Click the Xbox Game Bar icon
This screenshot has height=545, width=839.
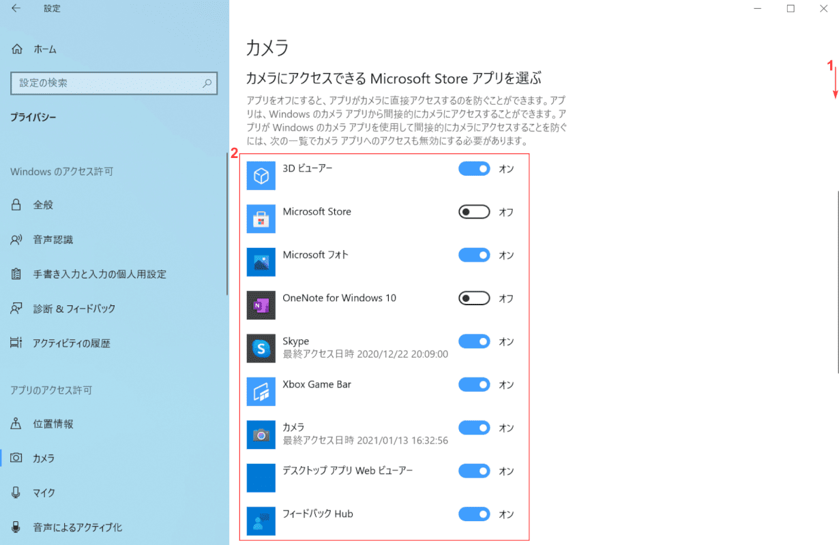click(x=261, y=392)
